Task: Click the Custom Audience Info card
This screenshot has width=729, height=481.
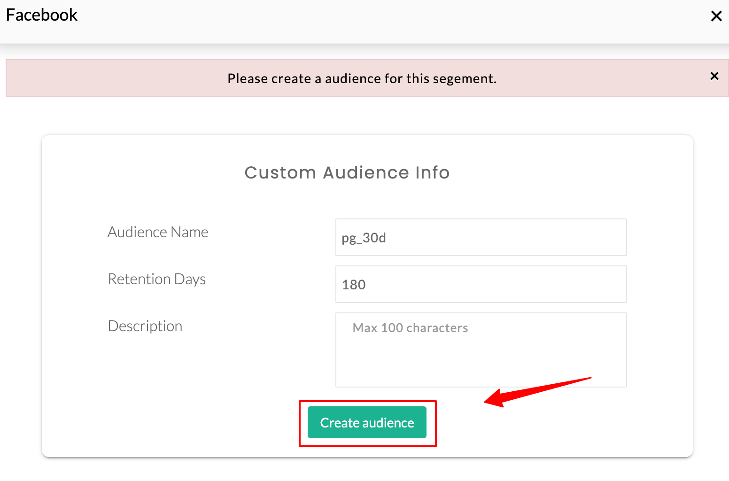Action: tap(366, 296)
